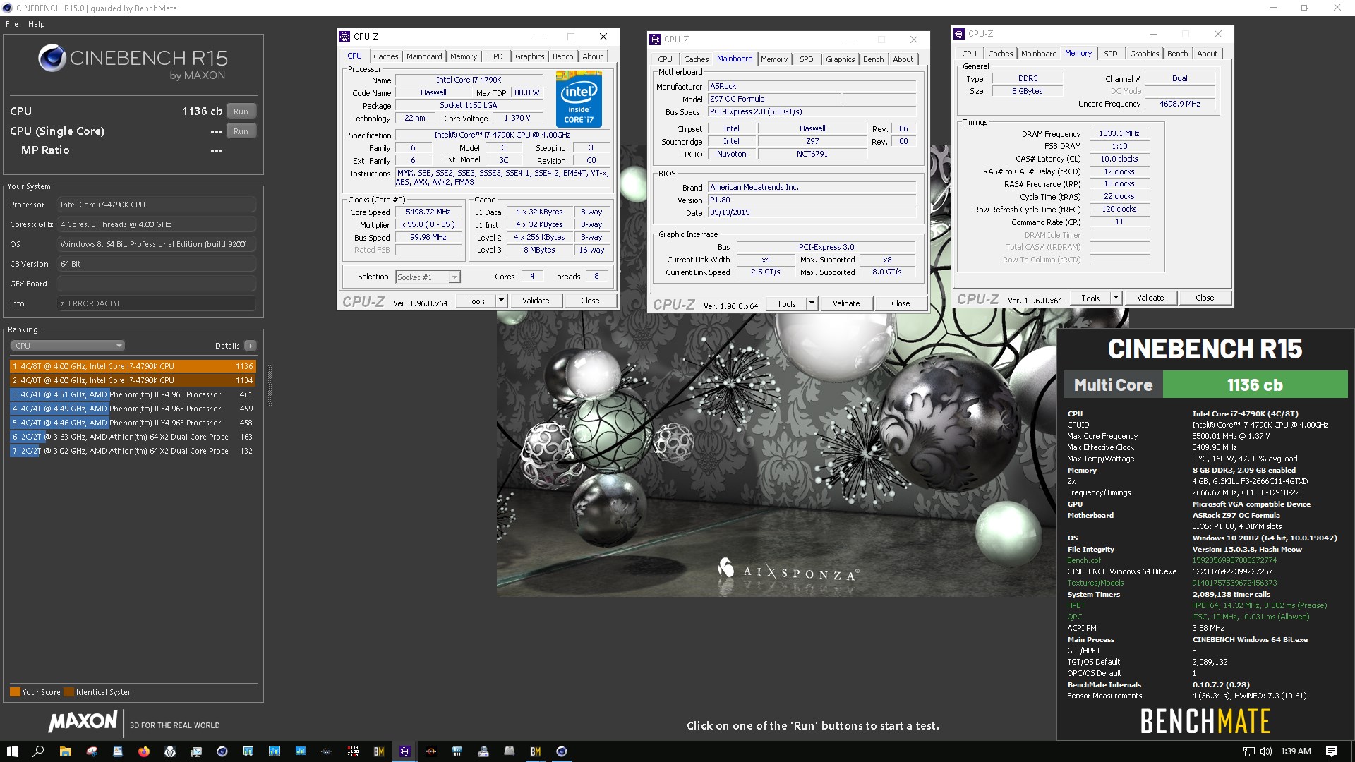Open the volume icon in system tray

click(1265, 751)
